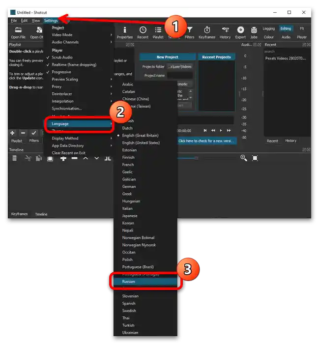Open the Edit menu

tap(24, 21)
